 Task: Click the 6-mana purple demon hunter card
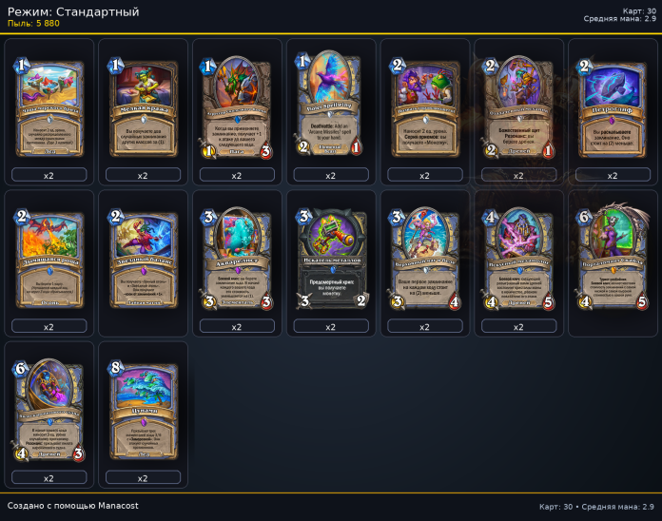click(x=613, y=258)
